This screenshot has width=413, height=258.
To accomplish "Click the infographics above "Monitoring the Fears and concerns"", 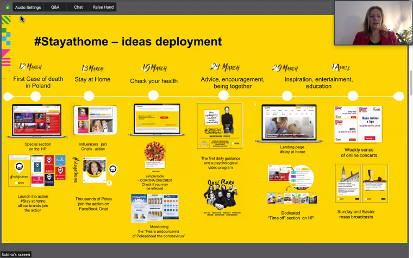I will [155, 208].
